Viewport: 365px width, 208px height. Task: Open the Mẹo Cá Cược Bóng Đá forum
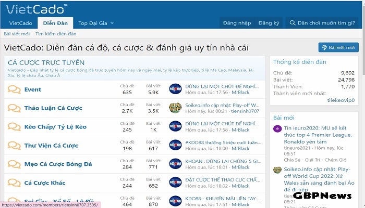[x=58, y=164]
